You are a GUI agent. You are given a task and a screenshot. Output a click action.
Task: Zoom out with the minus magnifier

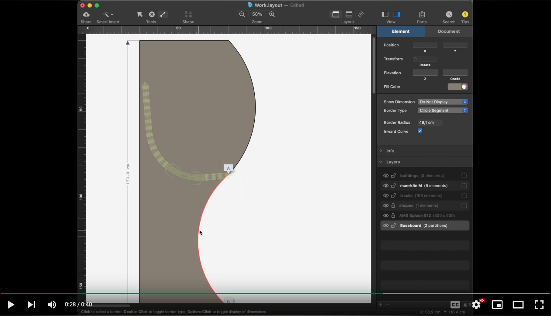(x=242, y=14)
